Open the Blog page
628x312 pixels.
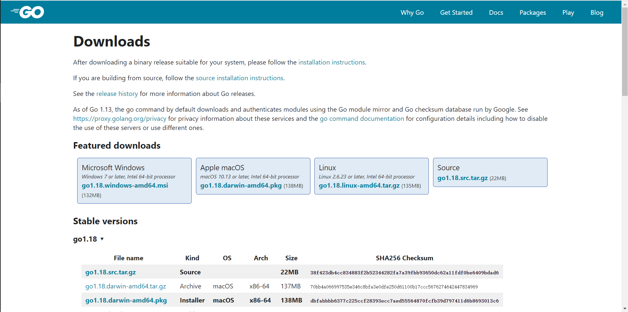pyautogui.click(x=597, y=12)
